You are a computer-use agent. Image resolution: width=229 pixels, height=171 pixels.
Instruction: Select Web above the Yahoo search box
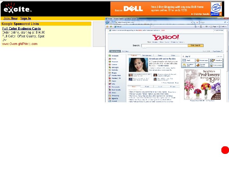click(x=149, y=42)
